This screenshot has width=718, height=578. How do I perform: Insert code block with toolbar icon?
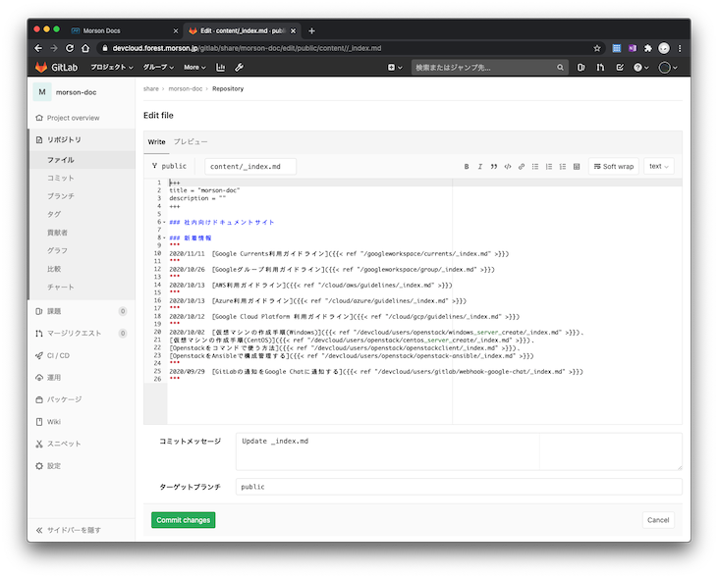point(508,167)
